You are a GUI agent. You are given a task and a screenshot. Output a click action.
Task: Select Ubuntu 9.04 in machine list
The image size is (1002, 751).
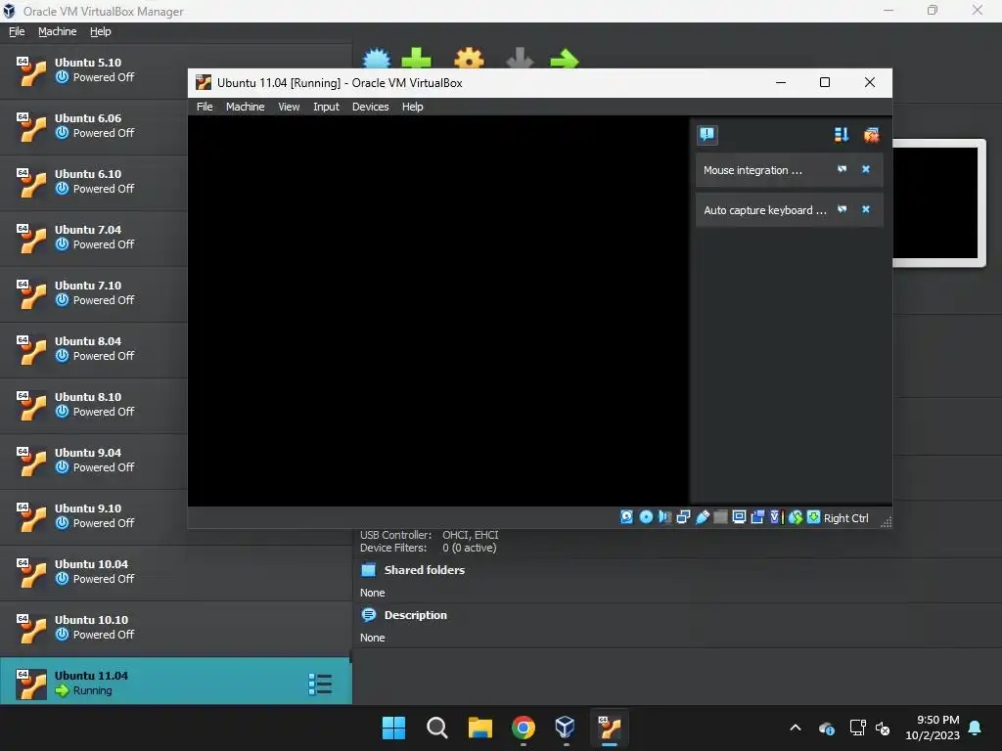pos(93,461)
